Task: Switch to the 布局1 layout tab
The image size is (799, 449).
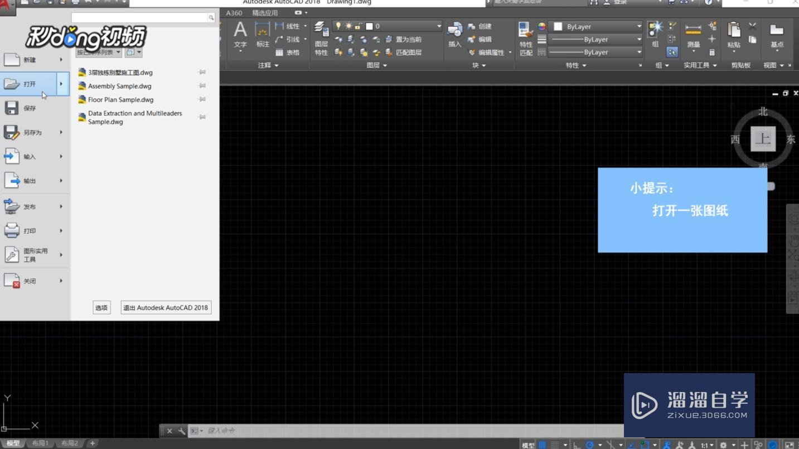Action: point(40,443)
